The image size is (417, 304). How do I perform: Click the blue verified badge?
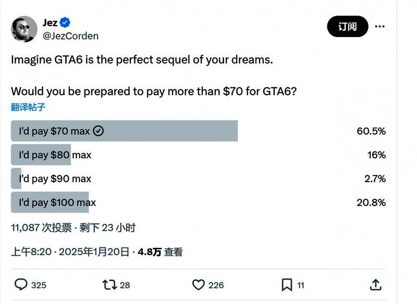coord(65,23)
